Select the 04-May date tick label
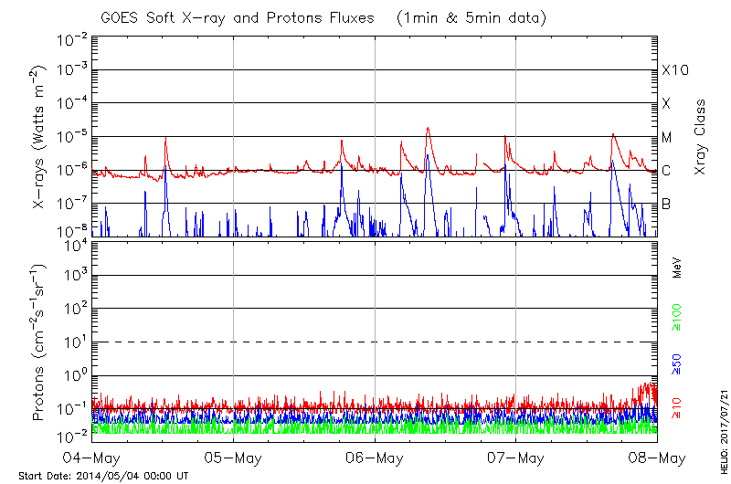The image size is (731, 484). click(92, 458)
